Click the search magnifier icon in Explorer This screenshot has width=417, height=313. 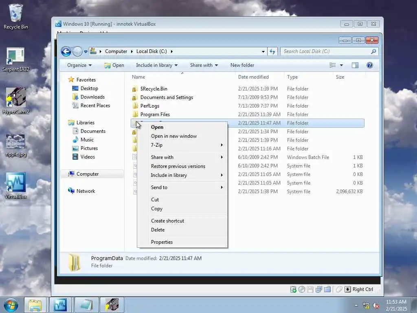click(x=373, y=51)
